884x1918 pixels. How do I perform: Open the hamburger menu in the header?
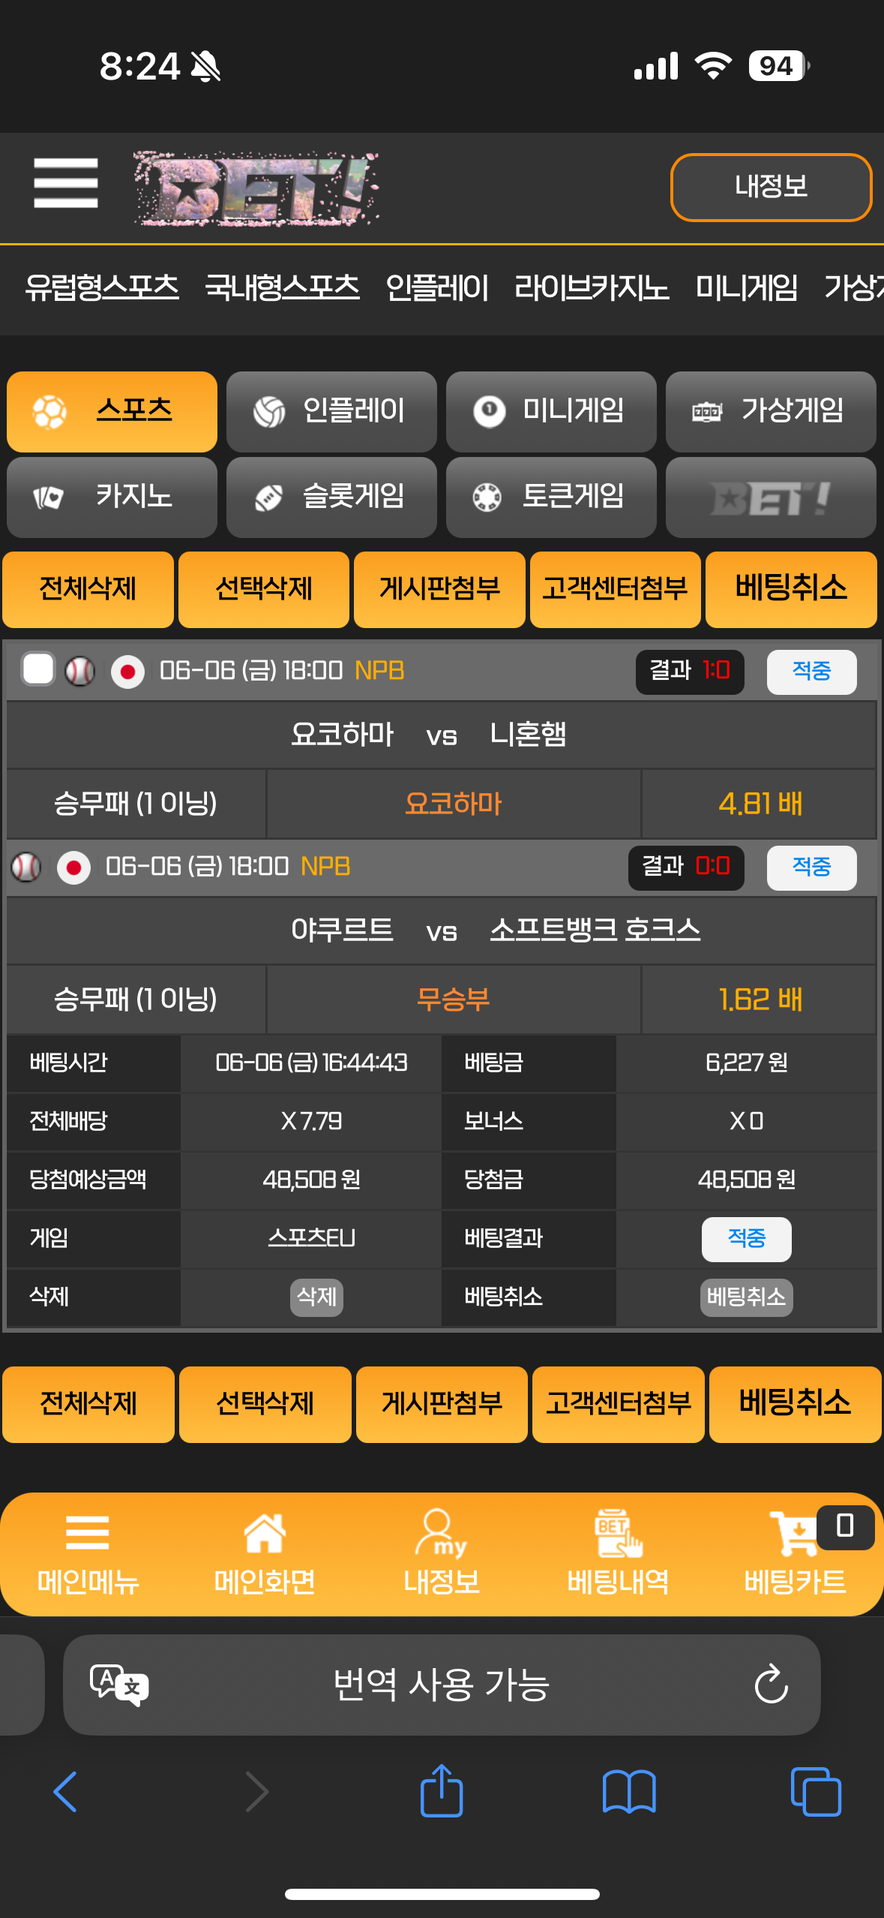point(66,183)
